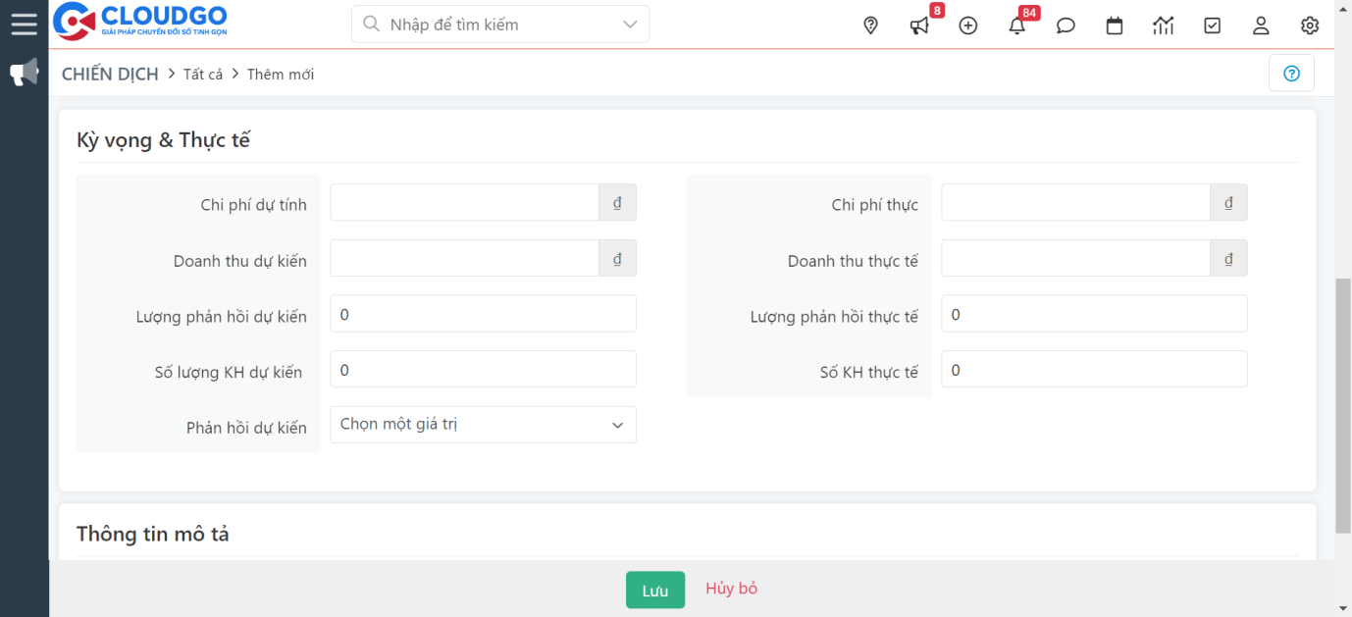Viewport: 1352px width, 617px height.
Task: Open the reports chart icon
Action: (x=1164, y=26)
